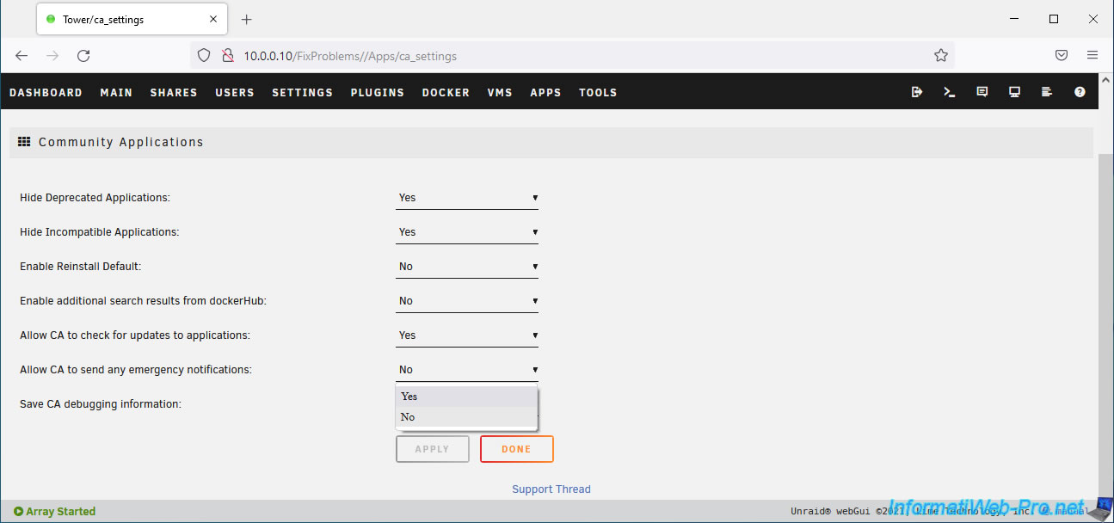
Task: Expand the Hide Deprecated Applications dropdown
Action: (467, 198)
